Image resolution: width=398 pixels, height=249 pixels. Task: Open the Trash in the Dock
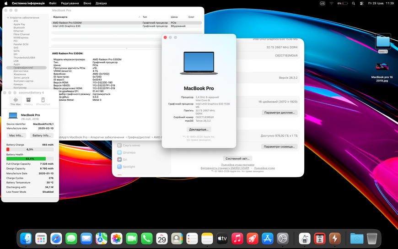372,238
